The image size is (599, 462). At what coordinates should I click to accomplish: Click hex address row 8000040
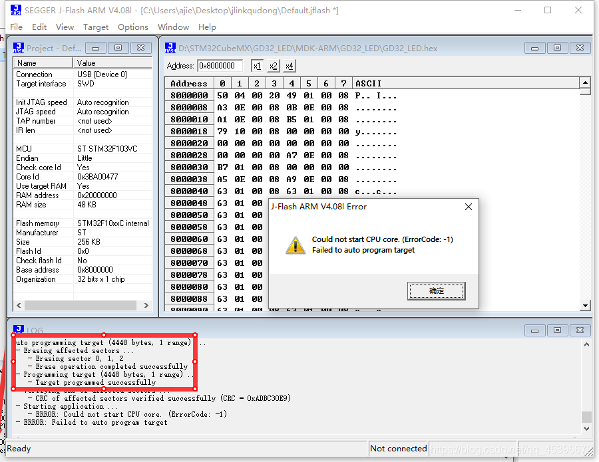point(189,191)
